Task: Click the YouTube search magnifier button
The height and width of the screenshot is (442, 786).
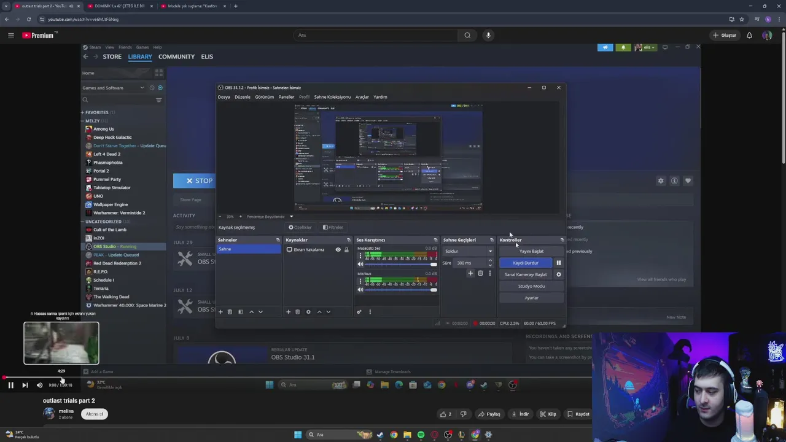Action: 467,35
